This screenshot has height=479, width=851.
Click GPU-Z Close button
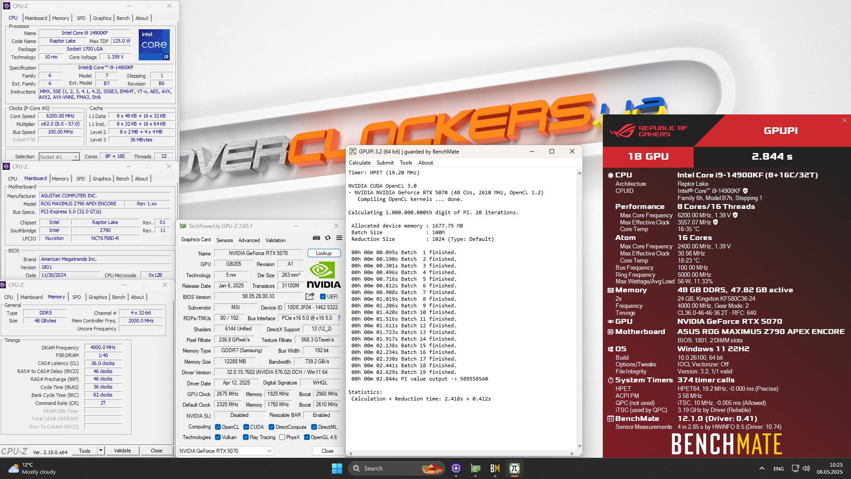coord(328,451)
